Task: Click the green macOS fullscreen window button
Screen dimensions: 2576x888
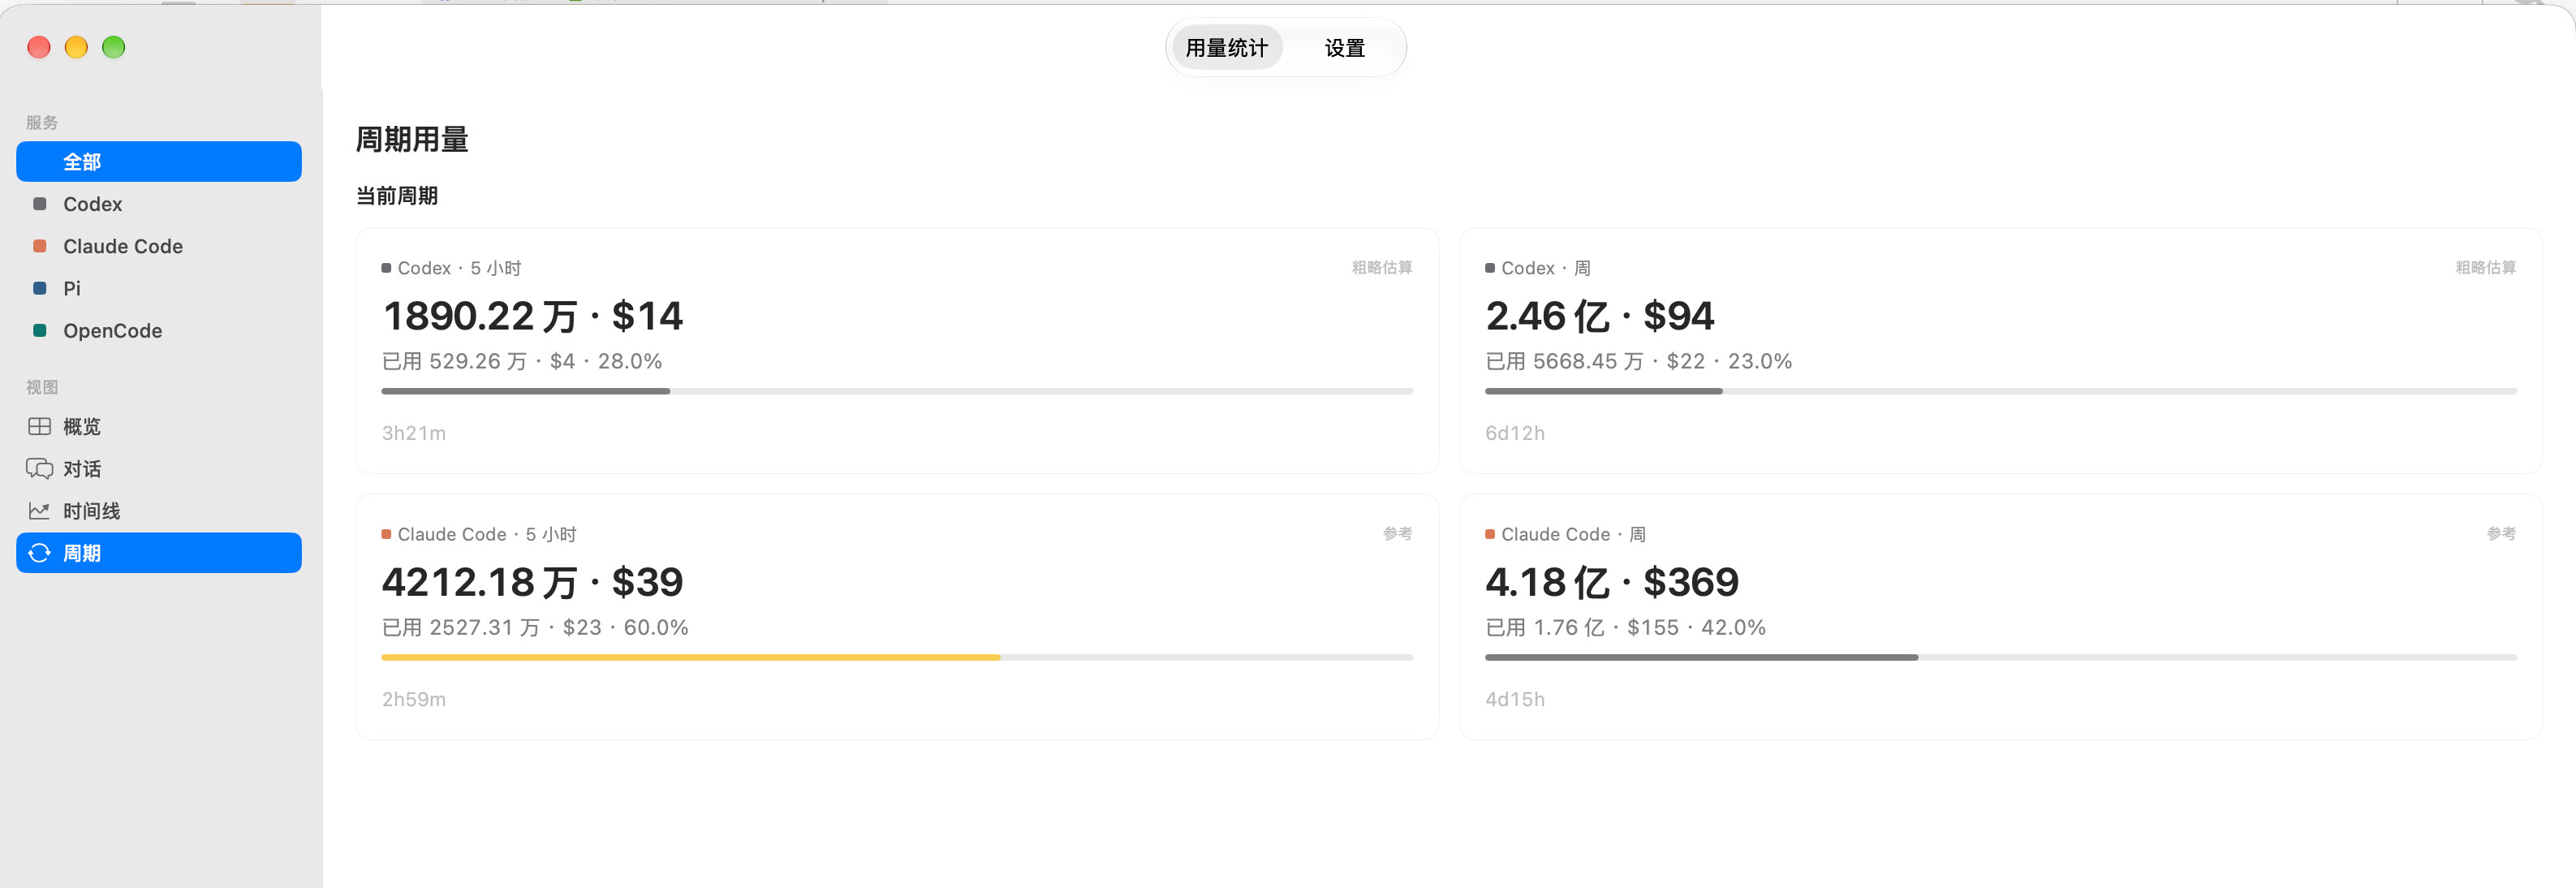Action: point(114,47)
